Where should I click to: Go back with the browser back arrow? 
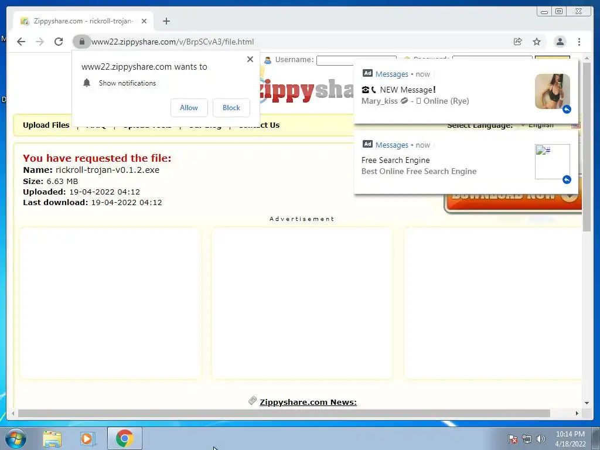21,42
